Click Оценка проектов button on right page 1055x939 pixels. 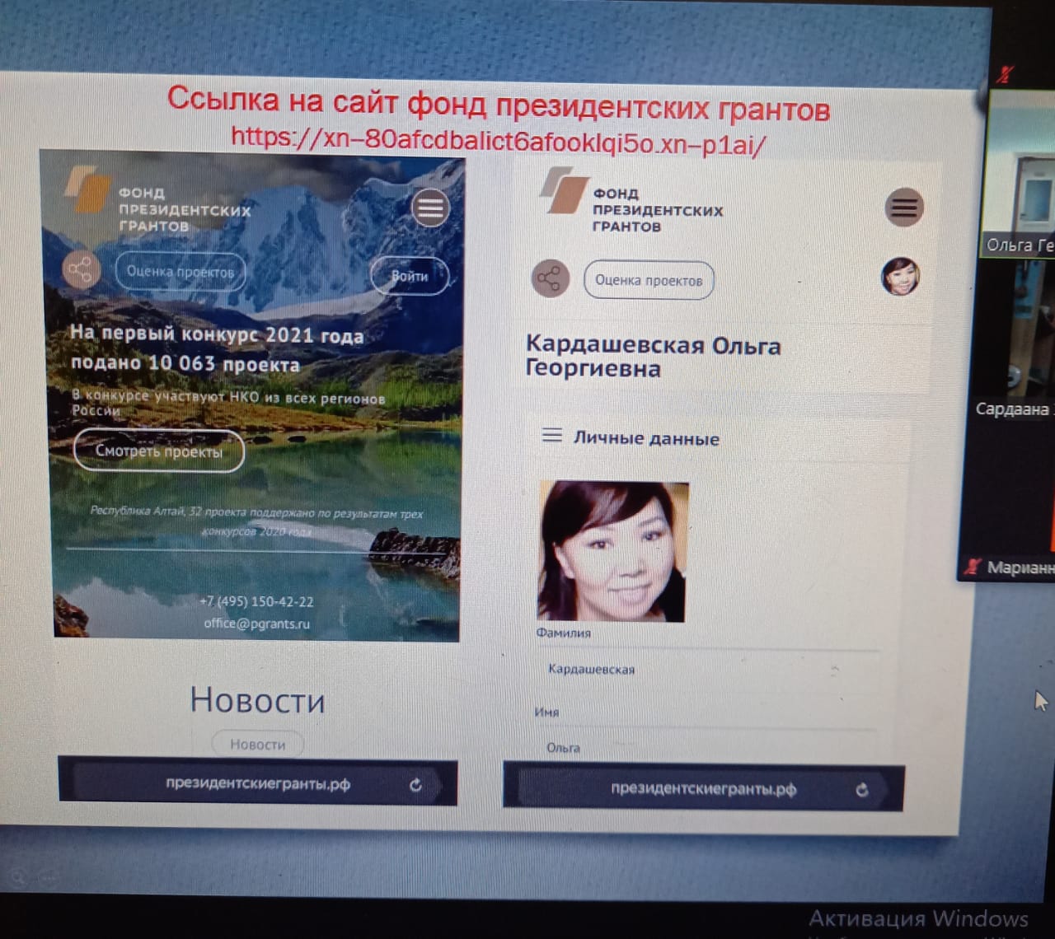(649, 280)
